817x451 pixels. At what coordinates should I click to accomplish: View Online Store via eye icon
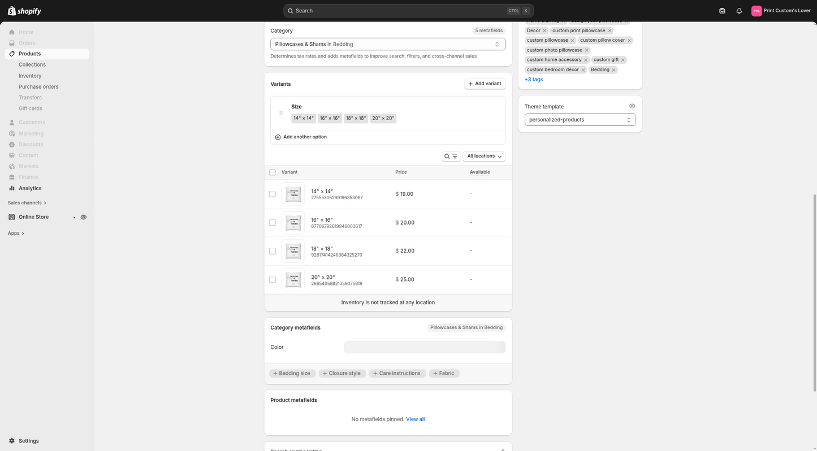point(84,217)
